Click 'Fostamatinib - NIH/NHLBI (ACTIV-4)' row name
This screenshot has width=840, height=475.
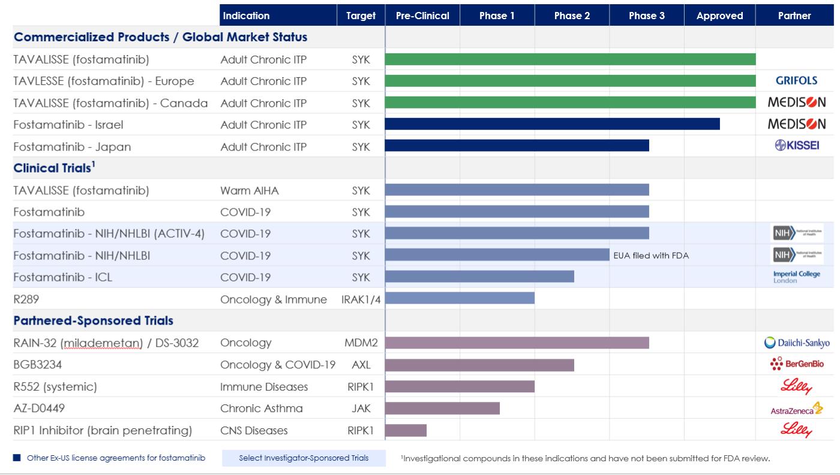pyautogui.click(x=109, y=234)
